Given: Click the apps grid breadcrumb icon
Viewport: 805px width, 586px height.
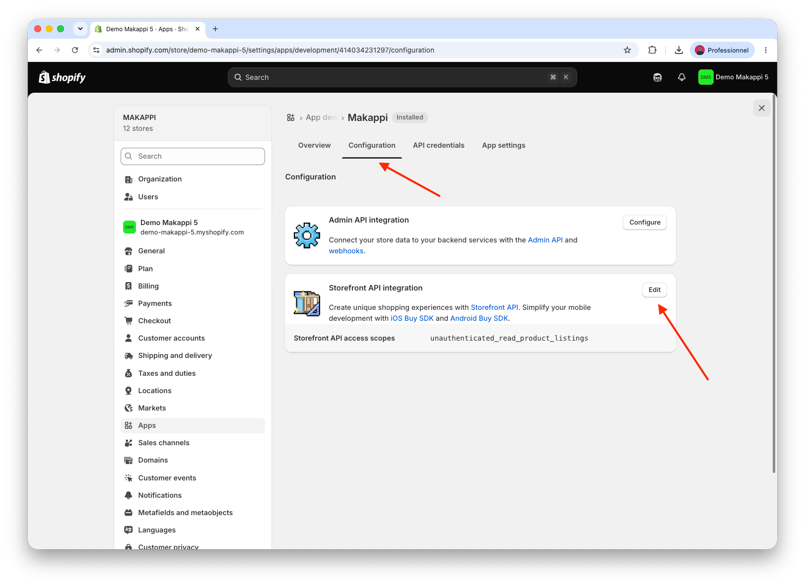Looking at the screenshot, I should tap(291, 117).
